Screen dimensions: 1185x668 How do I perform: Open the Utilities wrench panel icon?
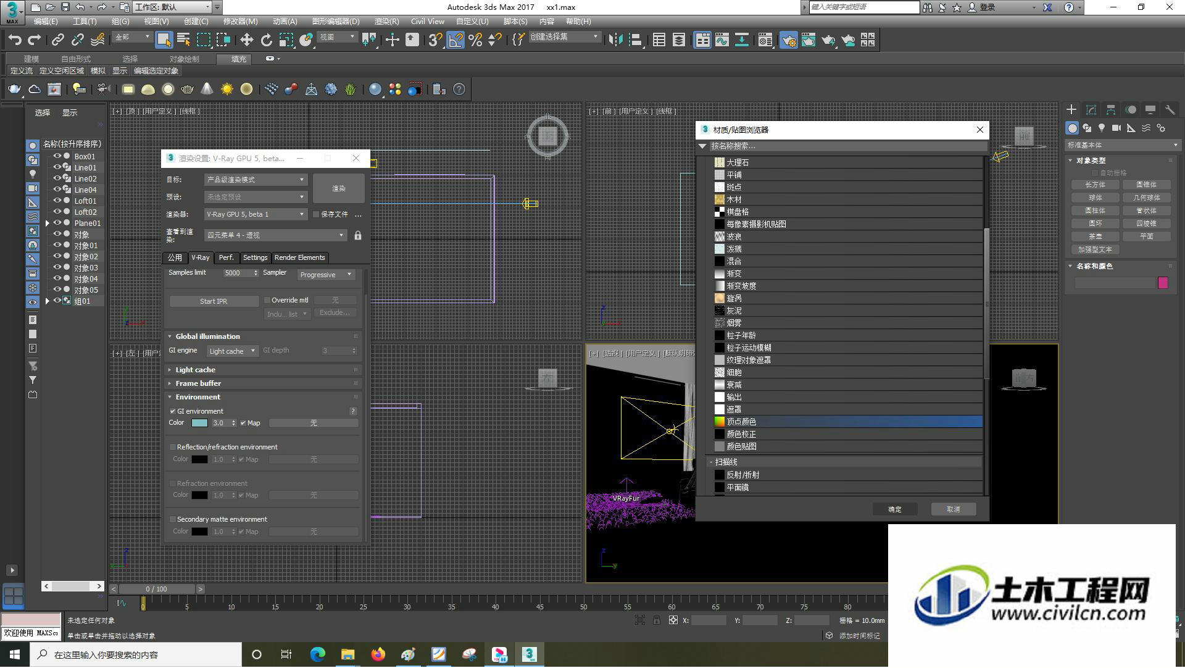click(x=1170, y=110)
